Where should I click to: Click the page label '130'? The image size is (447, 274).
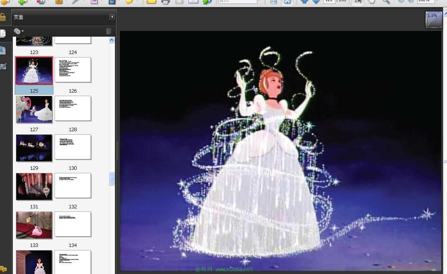click(73, 168)
